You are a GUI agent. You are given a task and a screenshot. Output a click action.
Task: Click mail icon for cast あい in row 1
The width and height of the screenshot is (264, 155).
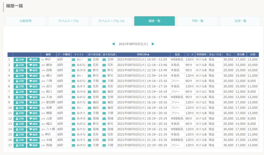[73, 60]
